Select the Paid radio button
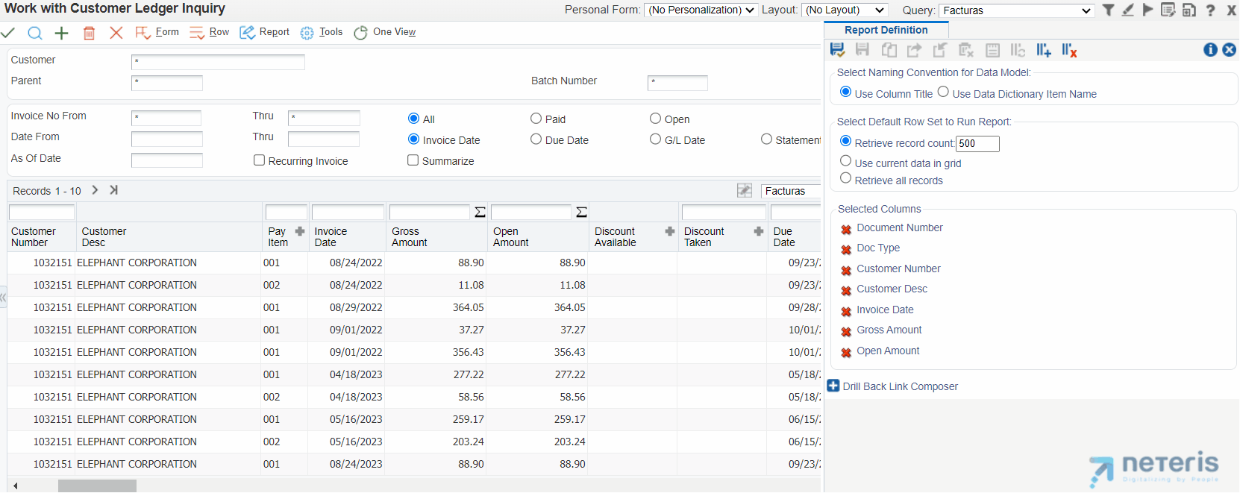 coord(536,119)
